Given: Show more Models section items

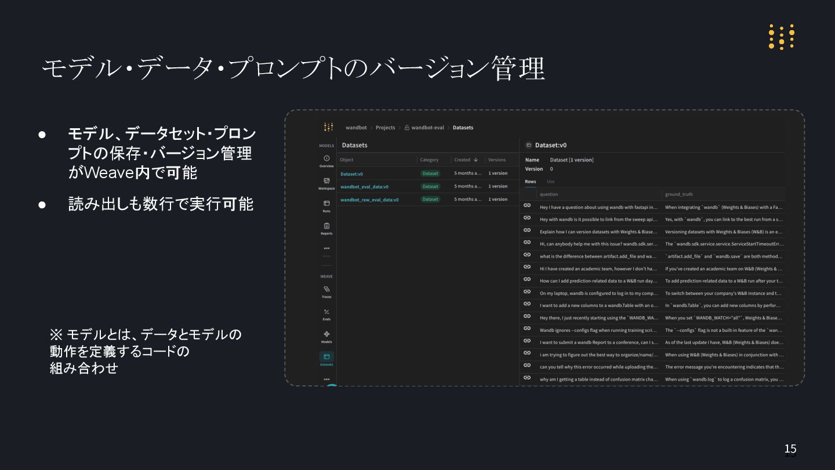Looking at the screenshot, I should (x=326, y=248).
